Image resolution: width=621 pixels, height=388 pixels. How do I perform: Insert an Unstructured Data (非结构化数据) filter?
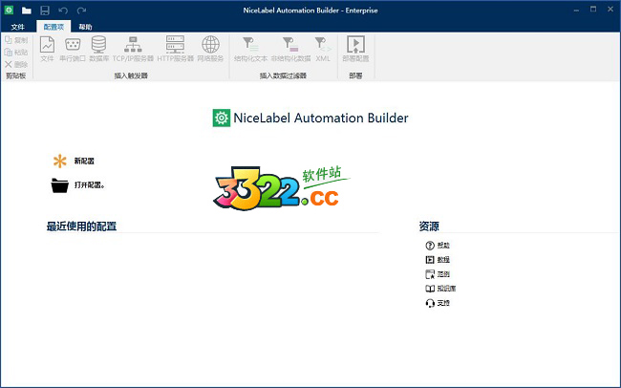290,48
